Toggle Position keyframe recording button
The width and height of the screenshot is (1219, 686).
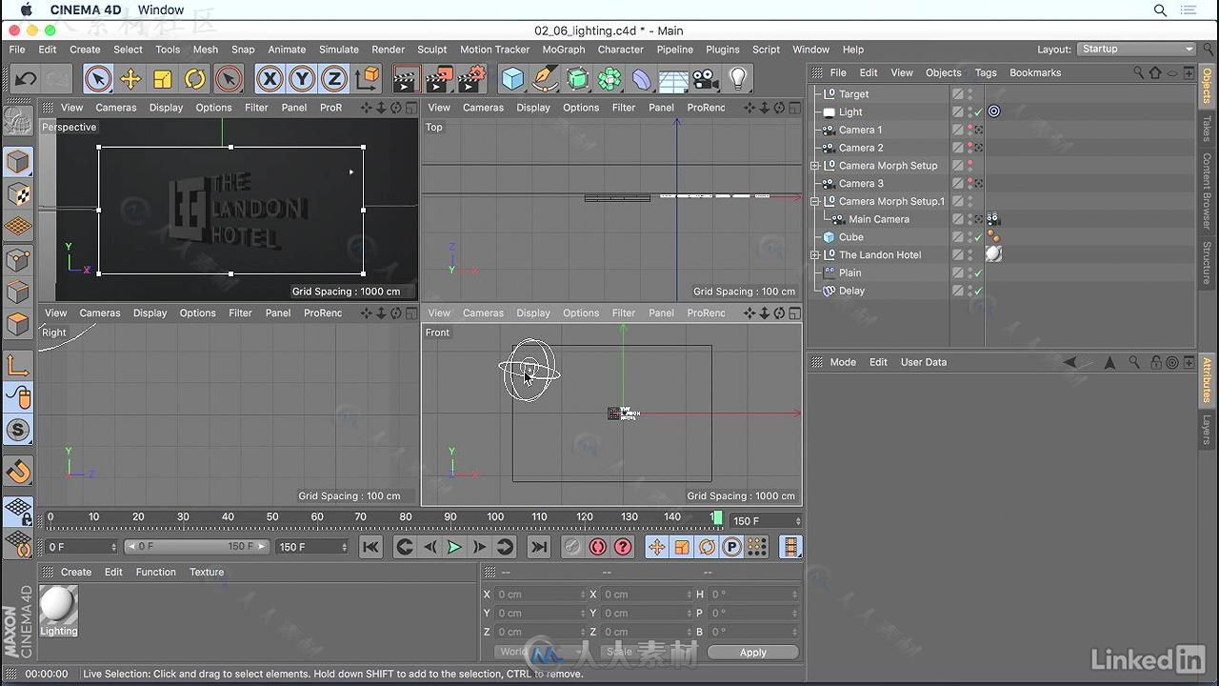(656, 547)
